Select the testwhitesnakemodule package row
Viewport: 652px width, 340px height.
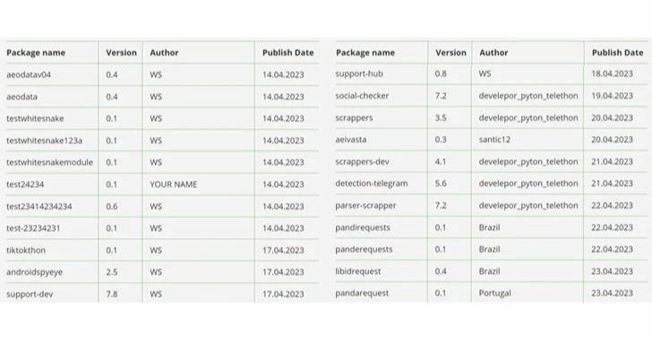point(162,163)
